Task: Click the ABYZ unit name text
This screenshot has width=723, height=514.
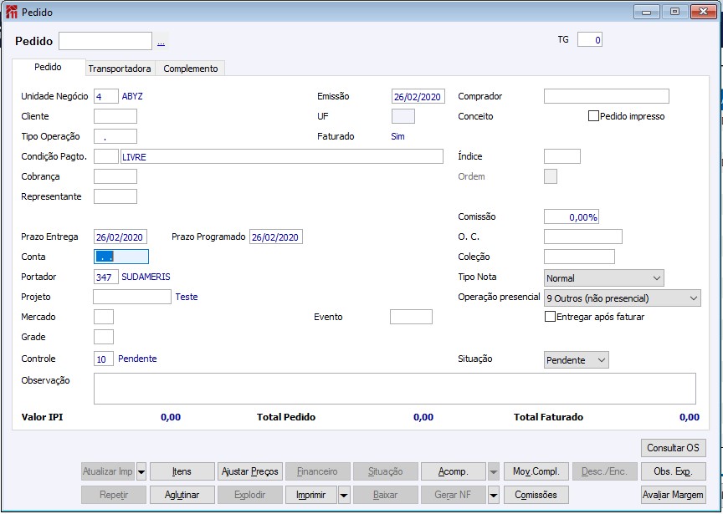Action: (x=132, y=96)
